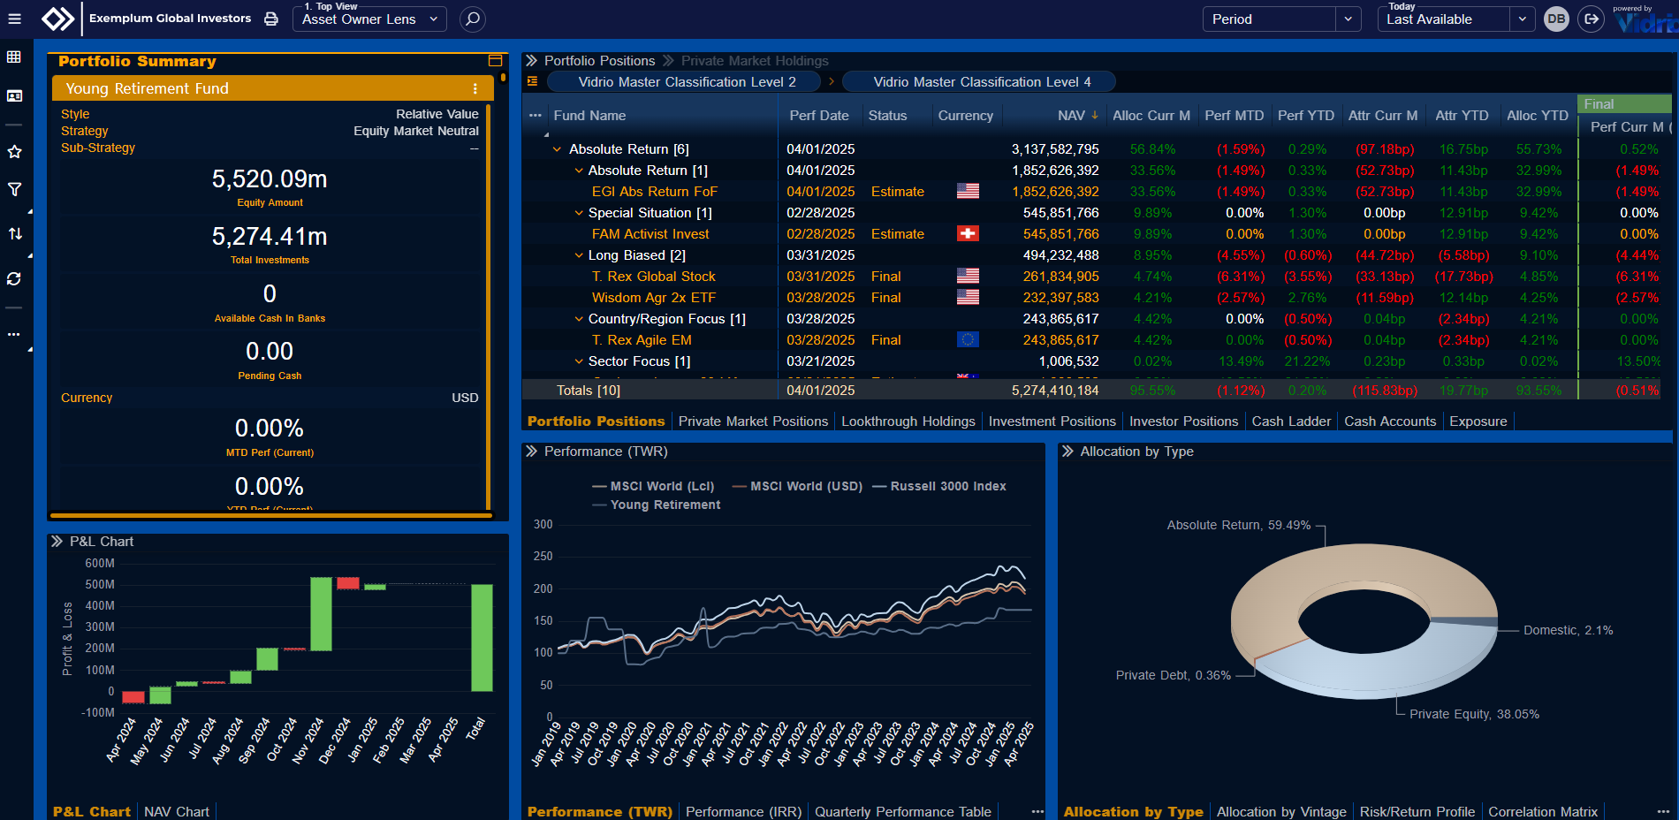Click the classification list icon left of Level 2

click(532, 81)
